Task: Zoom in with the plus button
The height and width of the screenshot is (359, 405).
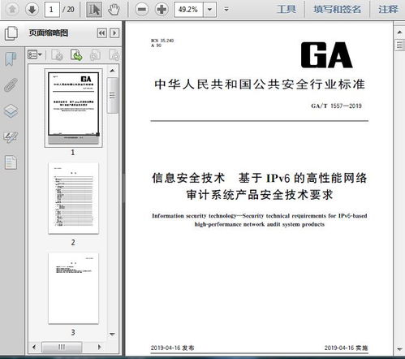Action: tap(162, 10)
